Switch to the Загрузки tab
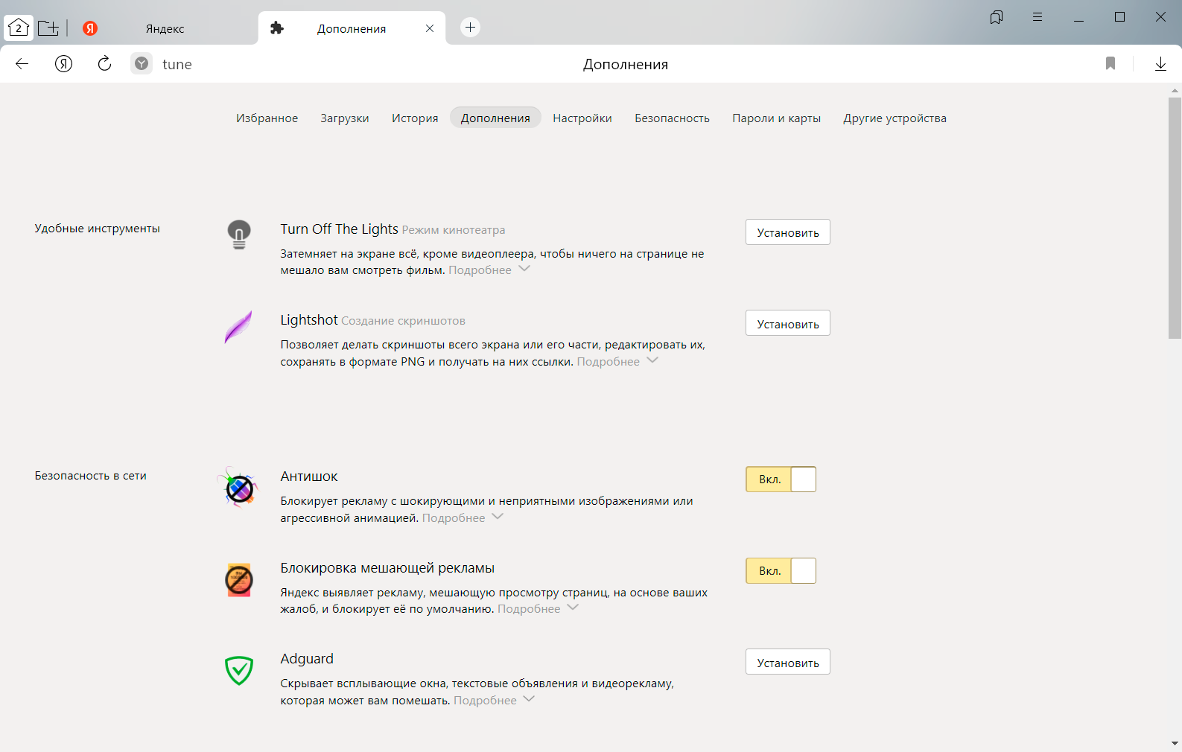This screenshot has height=752, width=1182. click(x=345, y=118)
